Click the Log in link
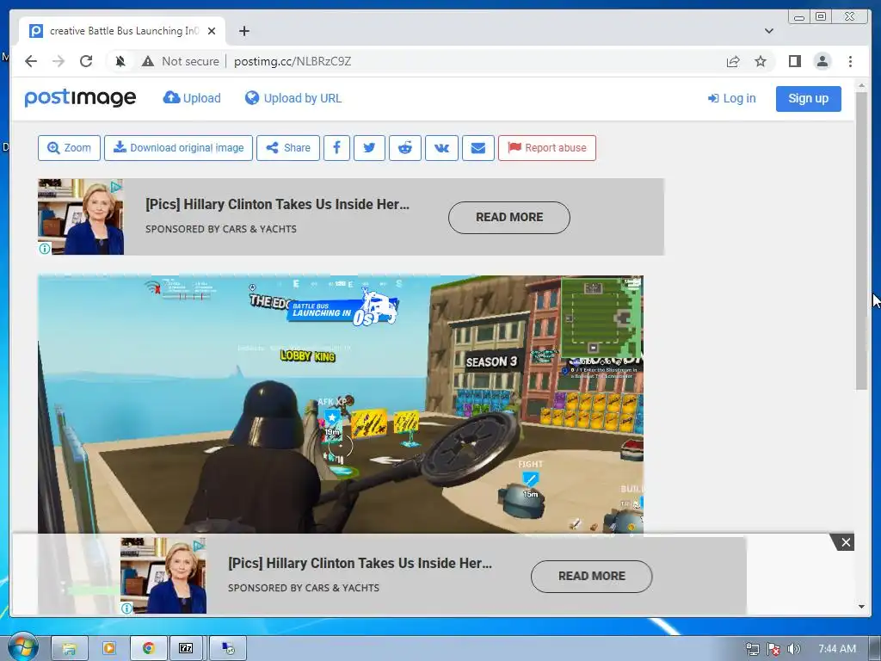The image size is (881, 661). coord(731,98)
